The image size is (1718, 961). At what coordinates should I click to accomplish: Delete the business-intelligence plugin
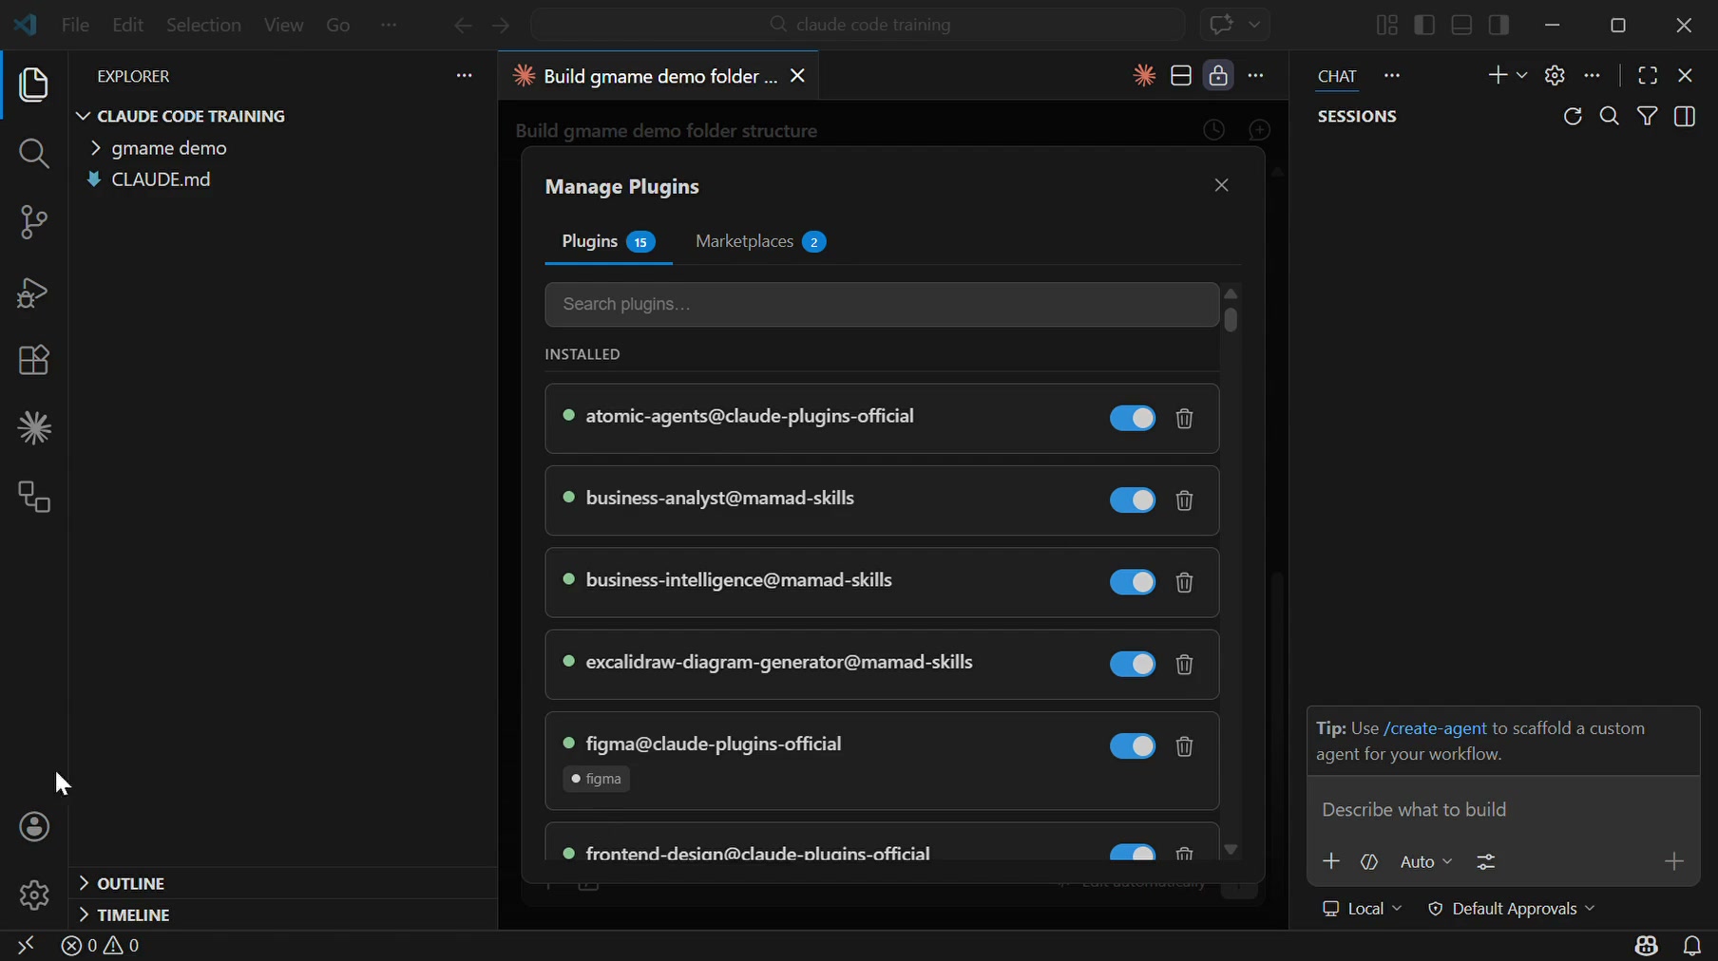[x=1184, y=582]
